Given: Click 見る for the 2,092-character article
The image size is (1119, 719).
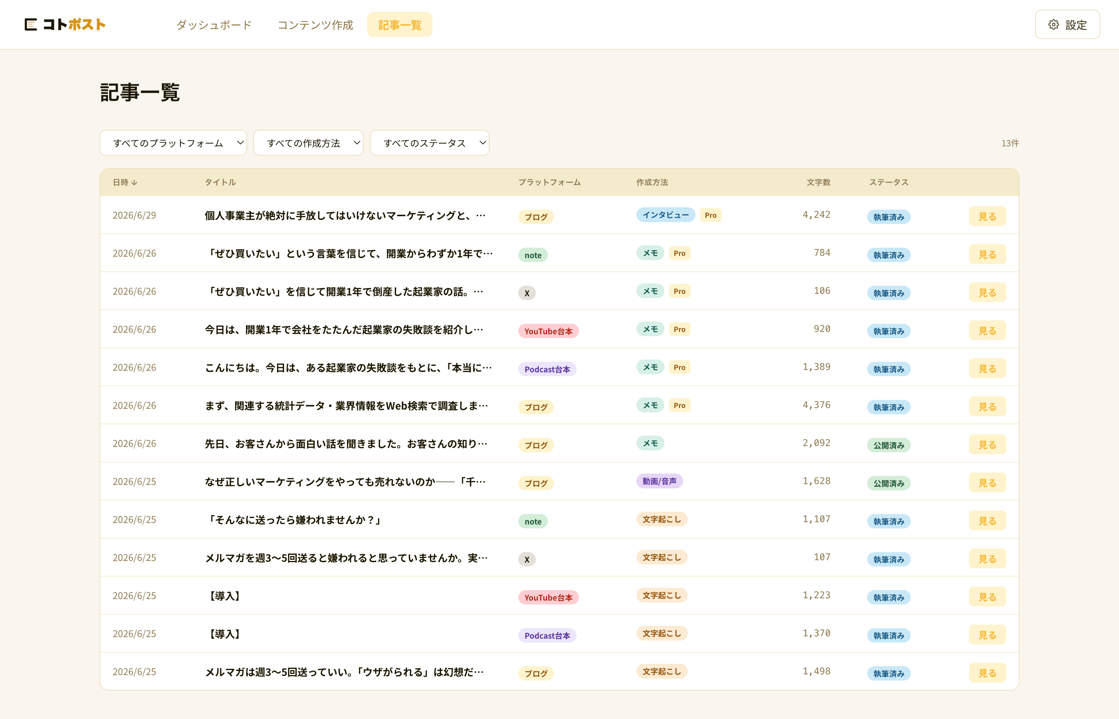Looking at the screenshot, I should pyautogui.click(x=987, y=445).
